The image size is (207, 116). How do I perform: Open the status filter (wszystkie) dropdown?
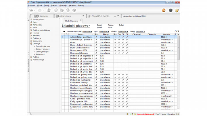pyautogui.click(x=87, y=32)
